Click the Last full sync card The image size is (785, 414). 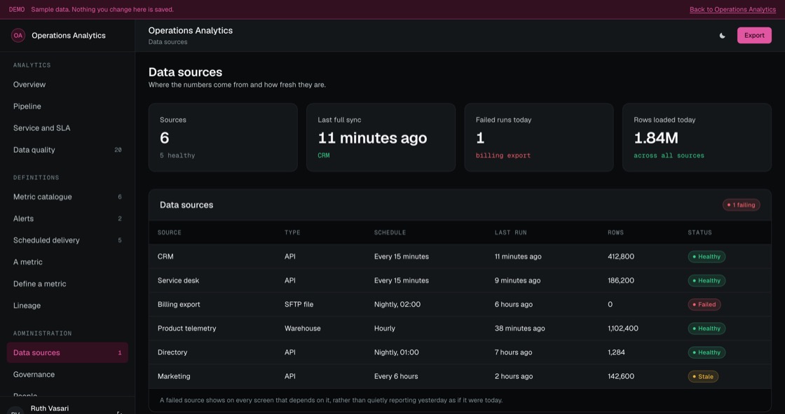tap(381, 138)
